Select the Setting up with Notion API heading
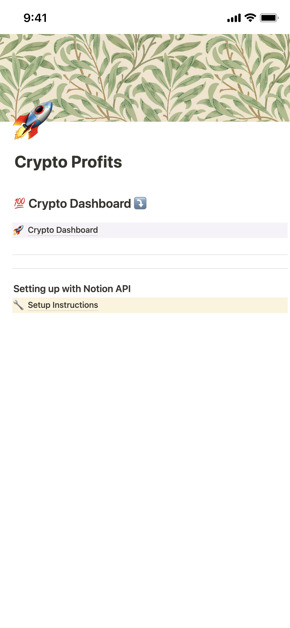Image resolution: width=290 pixels, height=628 pixels. coord(72,289)
